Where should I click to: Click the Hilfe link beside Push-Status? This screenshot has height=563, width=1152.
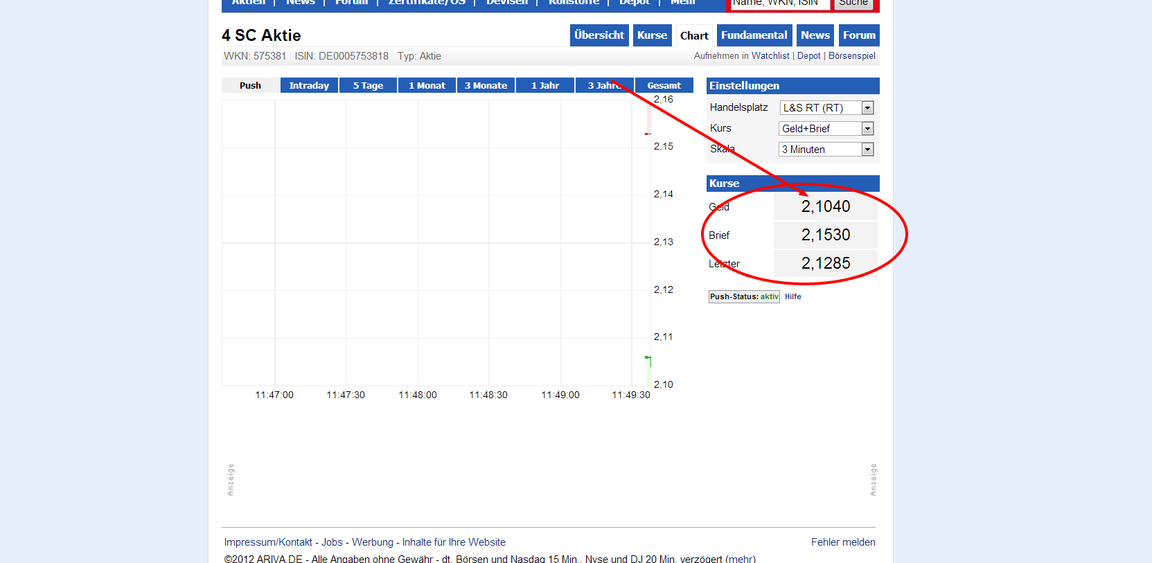coord(792,296)
